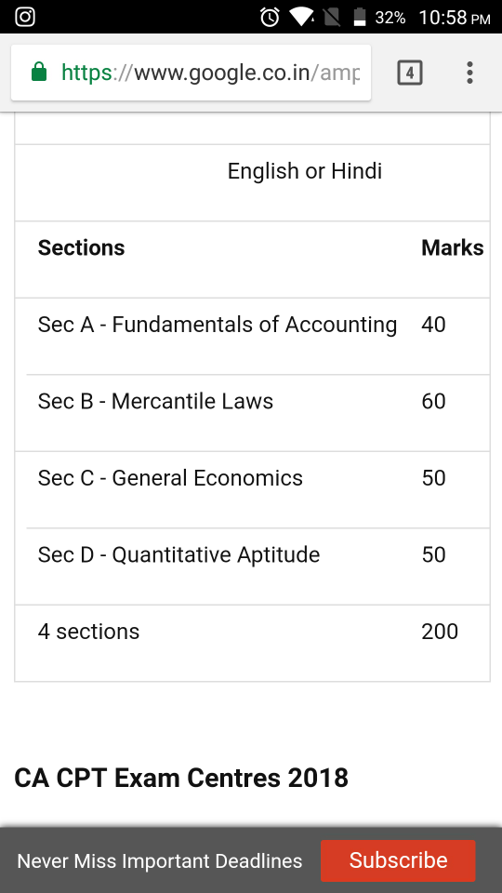Tap the Sections column header

(82, 248)
